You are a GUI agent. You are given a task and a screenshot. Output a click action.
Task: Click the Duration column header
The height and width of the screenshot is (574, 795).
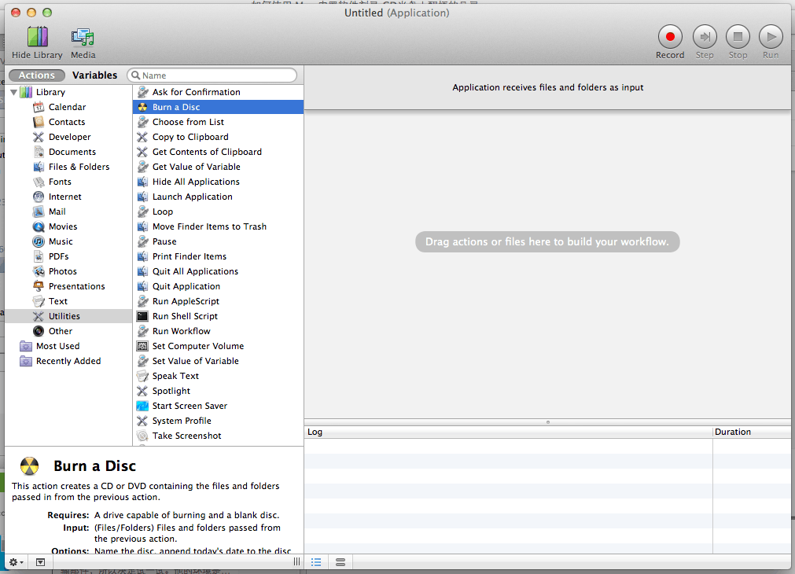click(x=752, y=432)
